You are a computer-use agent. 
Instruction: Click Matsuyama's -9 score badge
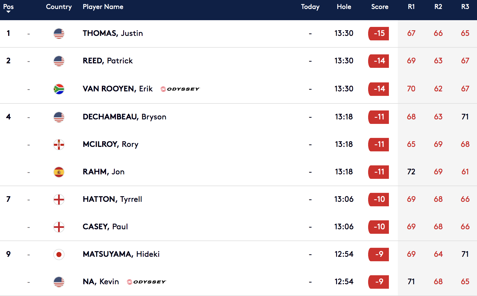pos(379,255)
